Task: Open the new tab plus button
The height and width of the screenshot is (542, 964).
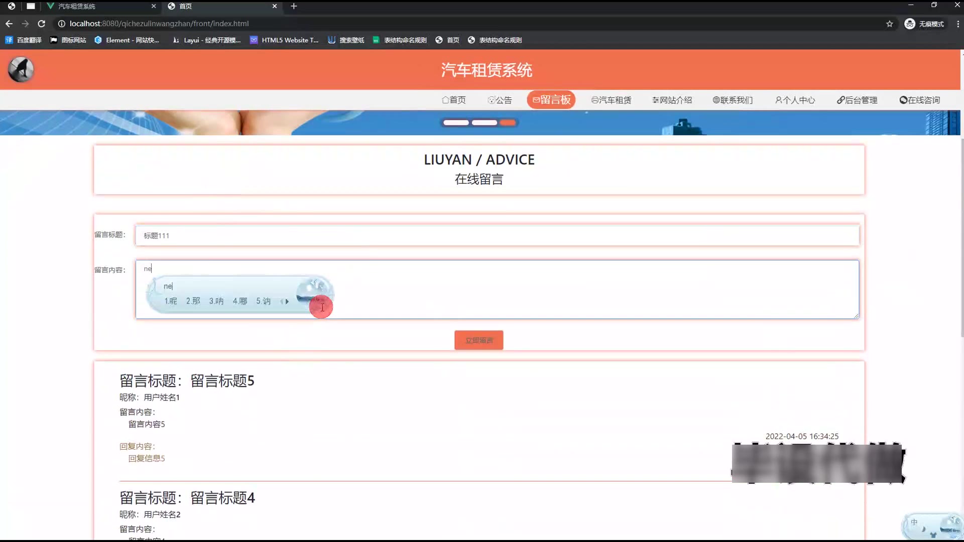Action: (294, 6)
